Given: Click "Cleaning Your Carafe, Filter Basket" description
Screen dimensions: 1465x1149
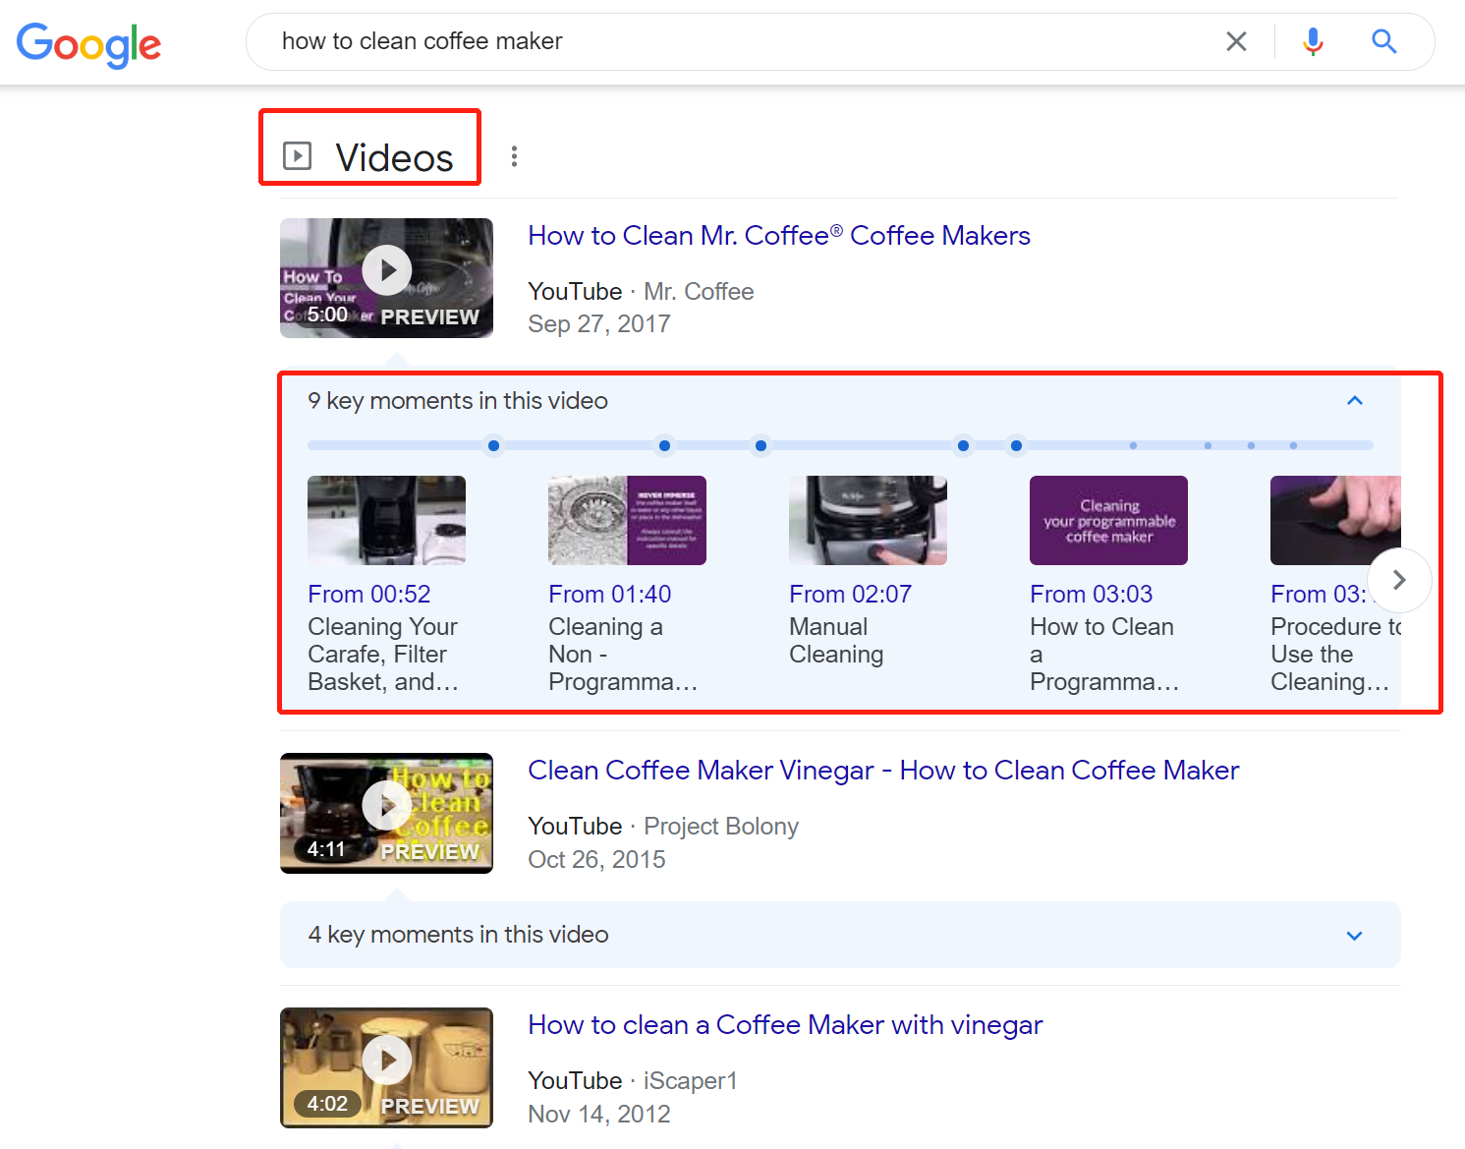Looking at the screenshot, I should 383,655.
